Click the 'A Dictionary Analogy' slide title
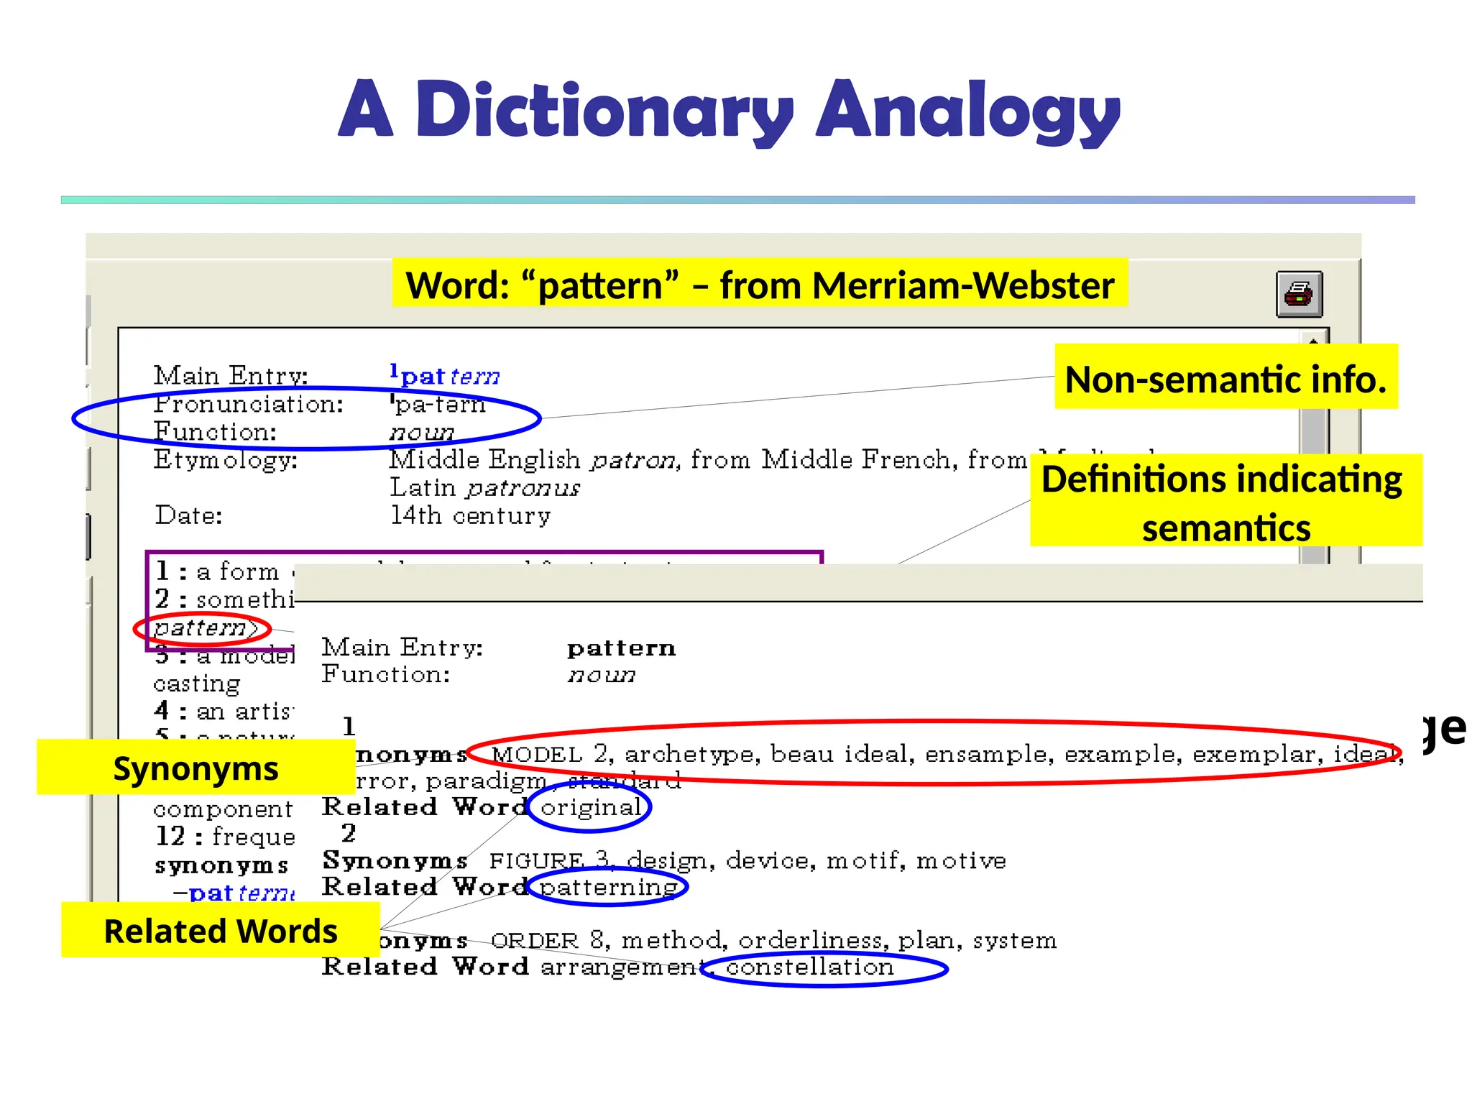Screen dimensions: 1472x1104 tap(729, 109)
